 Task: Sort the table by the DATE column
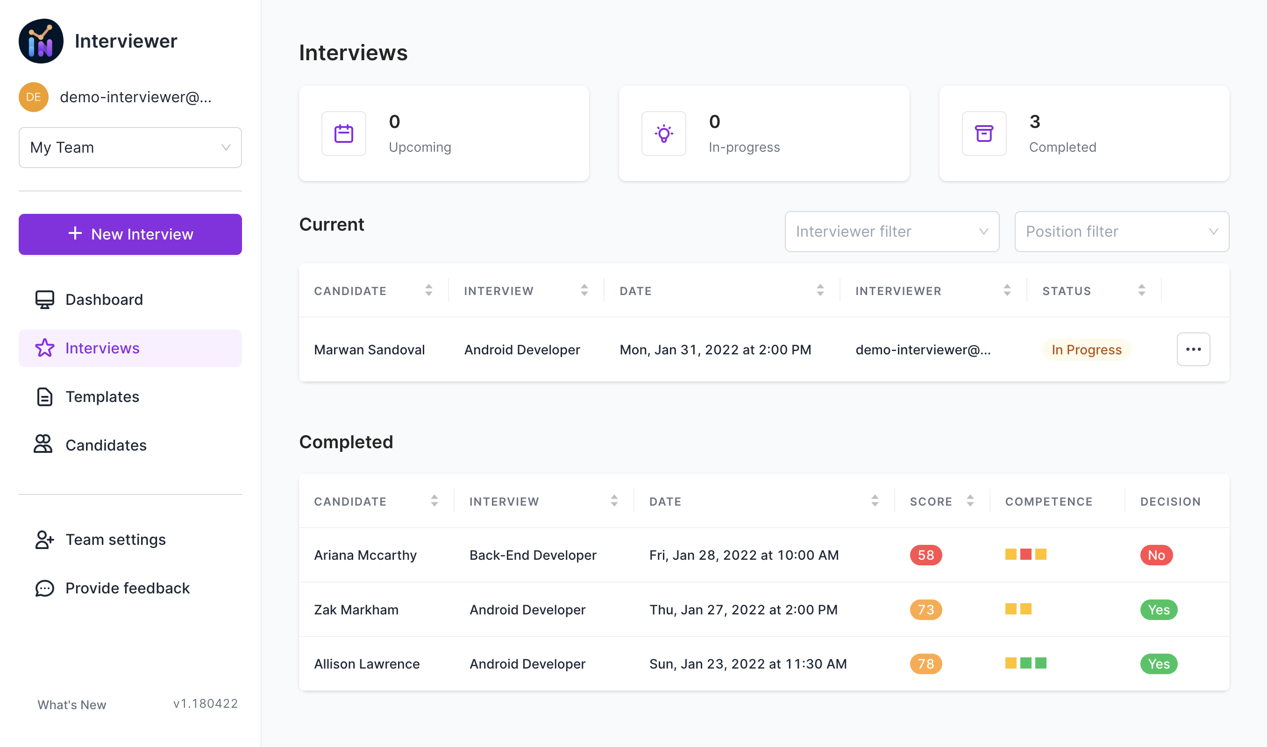(x=821, y=290)
